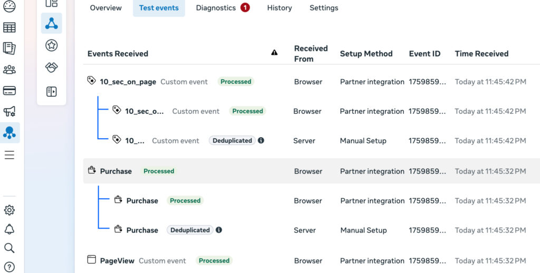540x273 pixels.
Task: Click the notifications bell icon
Action: (9, 229)
